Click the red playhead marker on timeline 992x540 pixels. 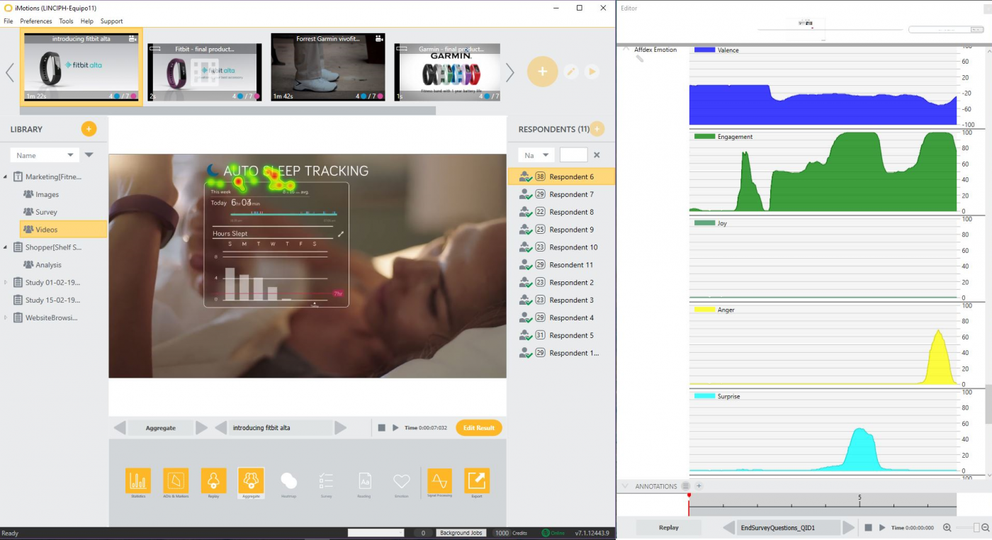pyautogui.click(x=688, y=495)
